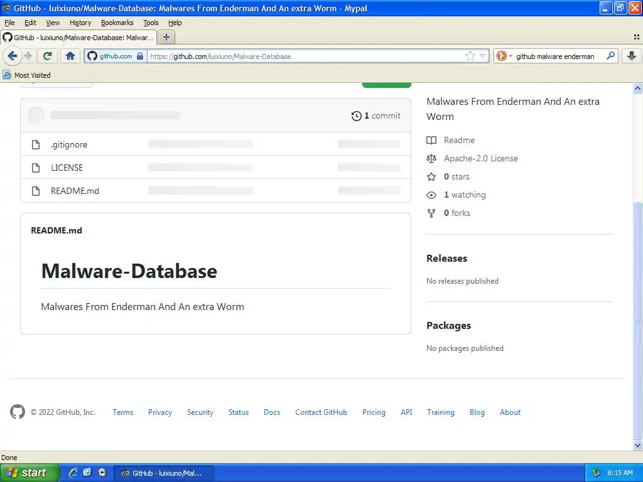Image resolution: width=643 pixels, height=482 pixels.
Task: Click the 1 watching link
Action: (x=465, y=195)
